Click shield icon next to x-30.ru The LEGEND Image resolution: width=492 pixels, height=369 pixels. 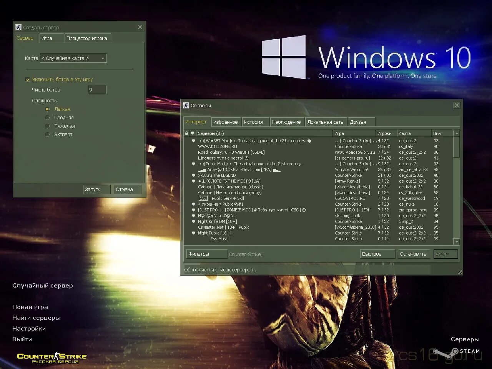pos(194,175)
